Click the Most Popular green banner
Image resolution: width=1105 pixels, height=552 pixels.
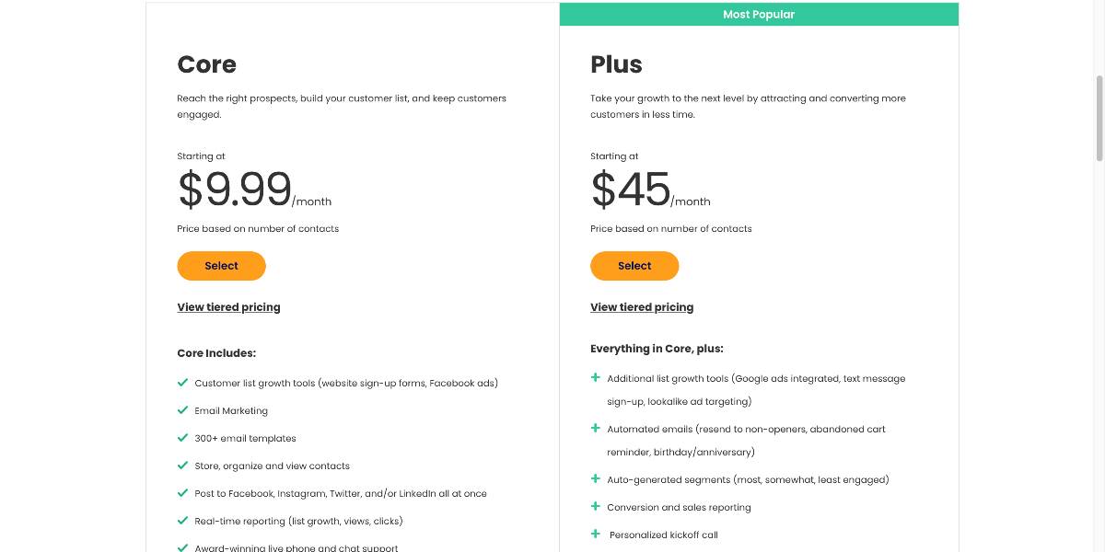click(759, 15)
